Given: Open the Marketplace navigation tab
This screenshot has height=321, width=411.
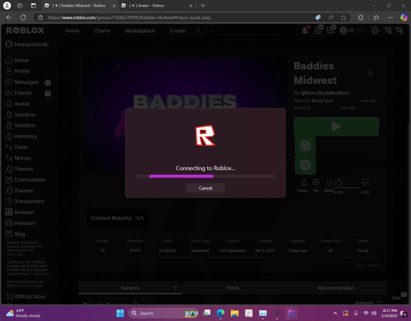Looking at the screenshot, I should [x=140, y=30].
